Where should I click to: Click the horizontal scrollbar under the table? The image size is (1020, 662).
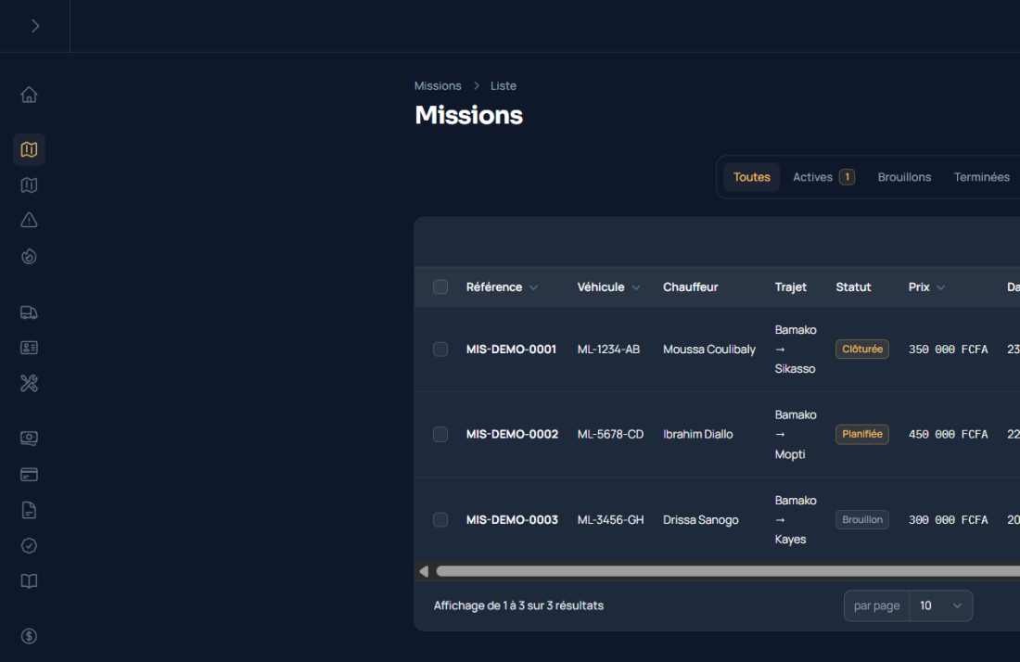728,572
